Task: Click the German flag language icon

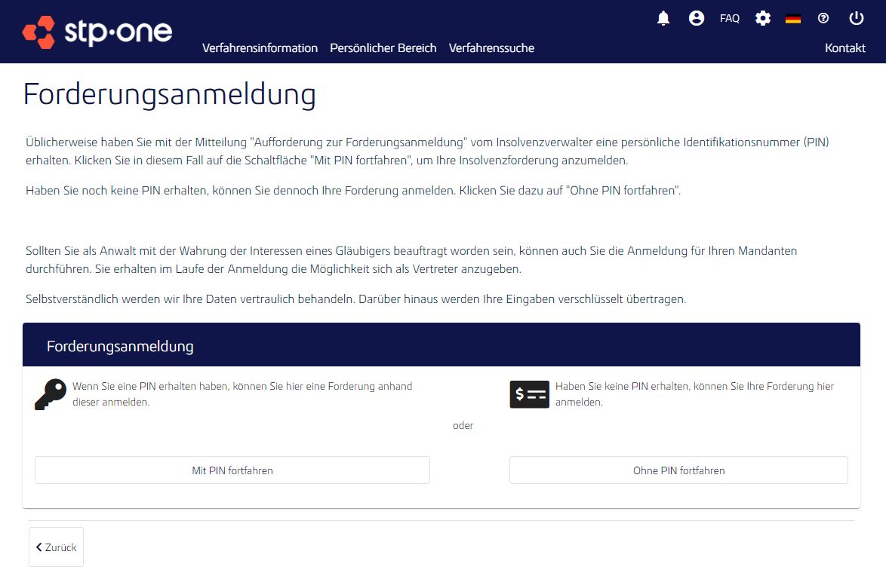Action: (x=793, y=17)
